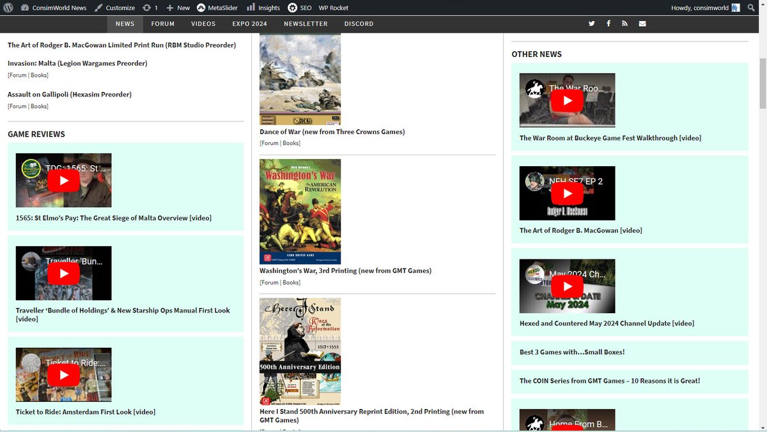Open The Art of Rodger B. MacGowan [video] link
Viewport: 767px width, 432px height.
point(581,231)
